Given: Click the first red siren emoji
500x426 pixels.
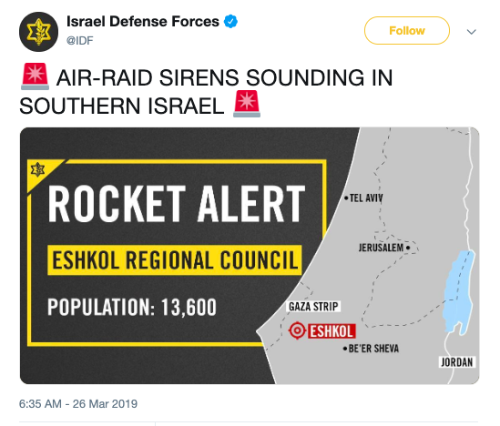Looking at the screenshot, I should tap(36, 76).
